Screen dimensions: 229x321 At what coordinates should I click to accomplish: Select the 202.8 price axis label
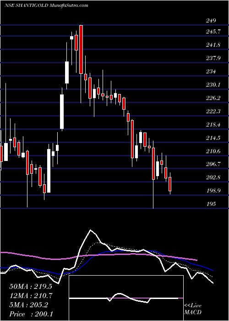(213, 177)
